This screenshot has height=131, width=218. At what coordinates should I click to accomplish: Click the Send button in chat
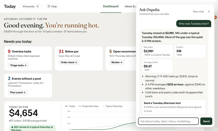[x=206, y=121]
